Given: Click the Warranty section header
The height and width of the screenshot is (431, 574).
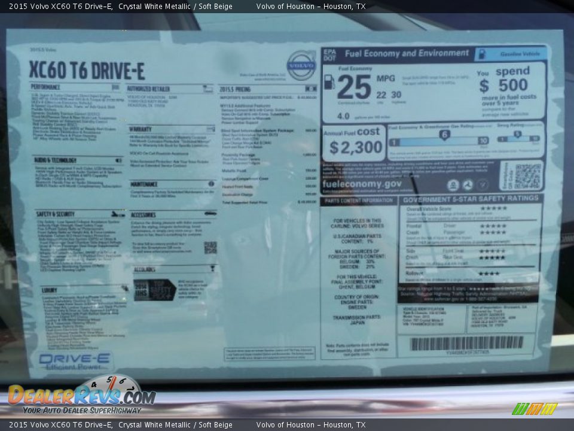Looking at the screenshot, I should [x=141, y=129].
